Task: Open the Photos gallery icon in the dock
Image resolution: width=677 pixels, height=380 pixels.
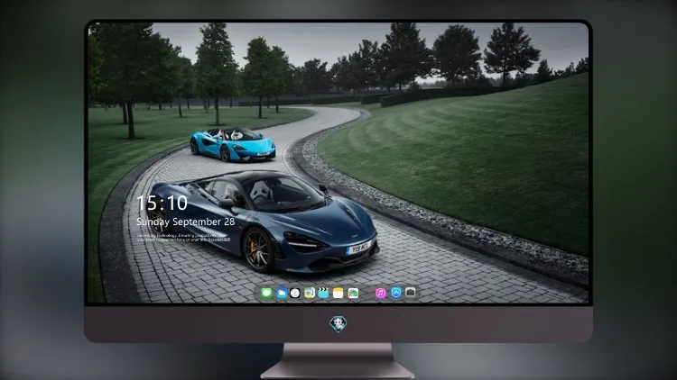Action: coord(353,294)
